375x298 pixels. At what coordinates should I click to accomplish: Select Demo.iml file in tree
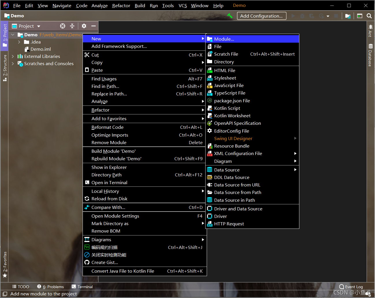pos(38,49)
